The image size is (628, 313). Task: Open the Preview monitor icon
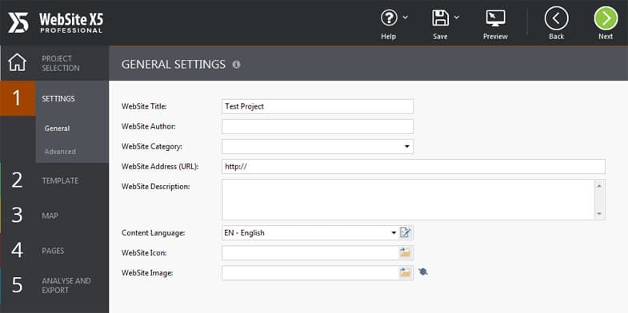click(495, 18)
